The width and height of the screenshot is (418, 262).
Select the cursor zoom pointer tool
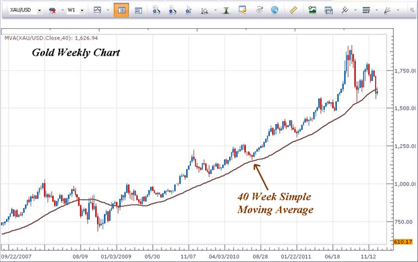pos(189,11)
